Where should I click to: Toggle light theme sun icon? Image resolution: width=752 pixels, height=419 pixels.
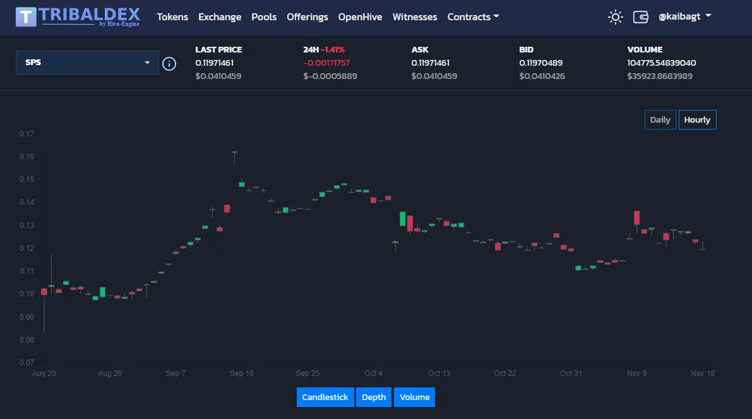[616, 17]
